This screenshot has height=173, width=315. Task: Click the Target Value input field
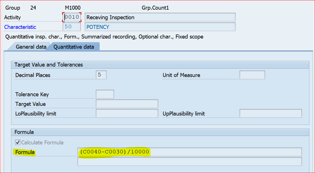pos(127,104)
